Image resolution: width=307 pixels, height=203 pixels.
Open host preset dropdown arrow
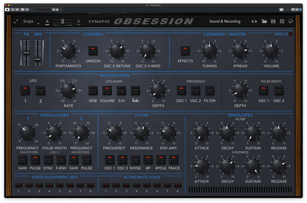[x=61, y=9]
